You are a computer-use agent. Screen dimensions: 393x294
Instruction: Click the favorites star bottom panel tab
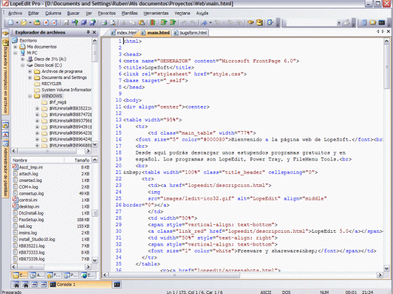(54, 275)
